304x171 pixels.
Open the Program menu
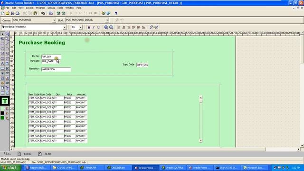pos(40,8)
